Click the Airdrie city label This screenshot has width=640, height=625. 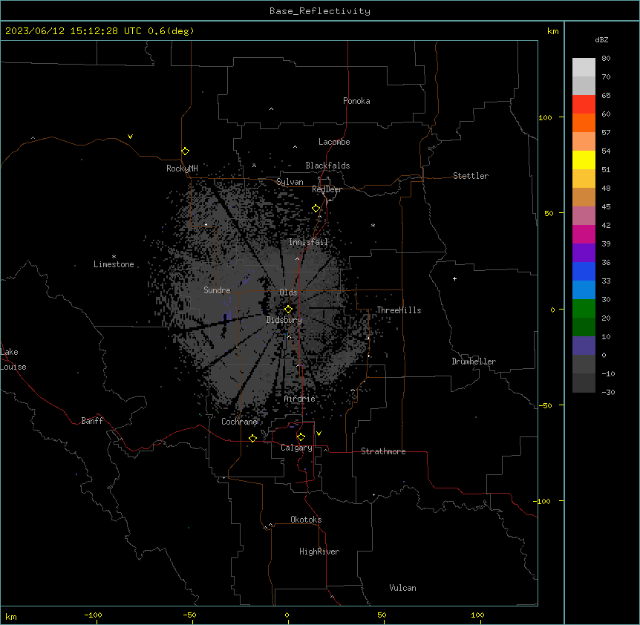[300, 399]
